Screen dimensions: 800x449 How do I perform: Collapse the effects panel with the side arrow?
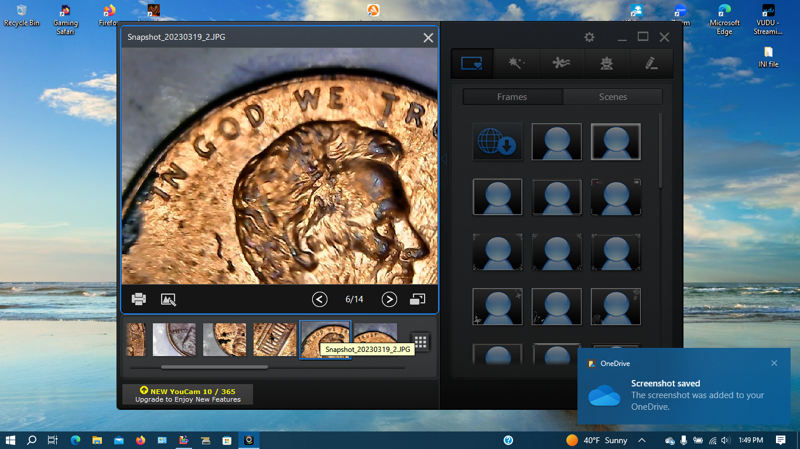[444, 159]
